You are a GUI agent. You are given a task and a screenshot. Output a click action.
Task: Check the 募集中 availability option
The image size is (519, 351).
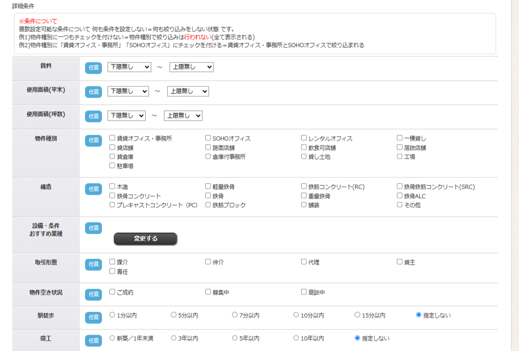(208, 291)
